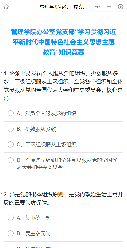Click the radio circle beside 党员个人服从党的组织
Viewport: 127px width, 248px height.
click(11, 113)
